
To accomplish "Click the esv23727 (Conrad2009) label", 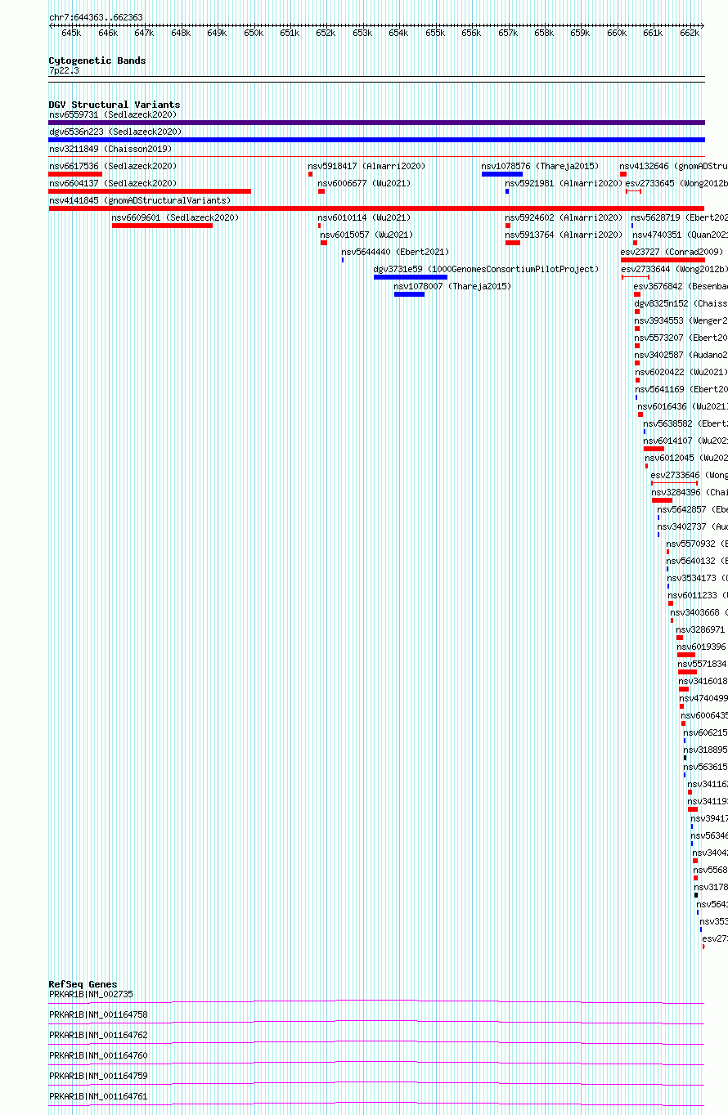I will tap(672, 252).
